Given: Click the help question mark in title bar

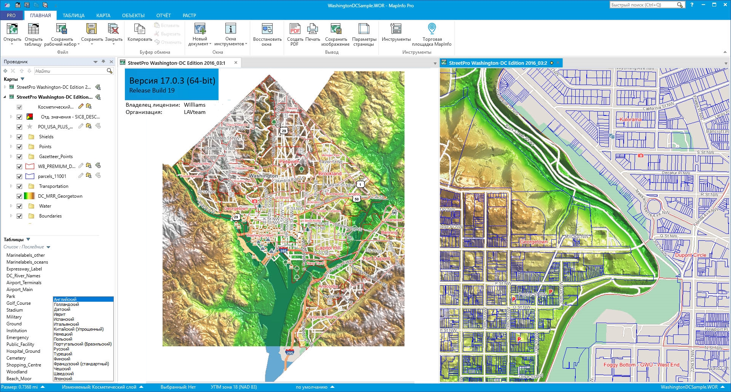Looking at the screenshot, I should click(692, 5).
